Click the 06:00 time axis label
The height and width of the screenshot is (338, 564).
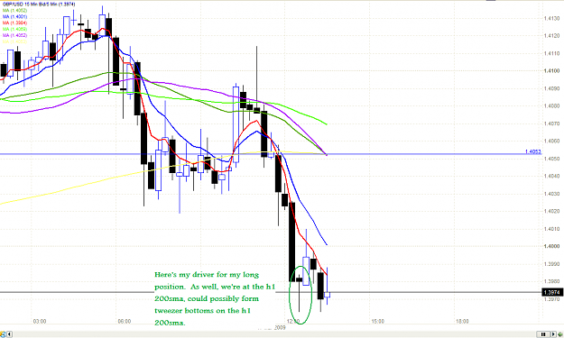[x=125, y=321]
